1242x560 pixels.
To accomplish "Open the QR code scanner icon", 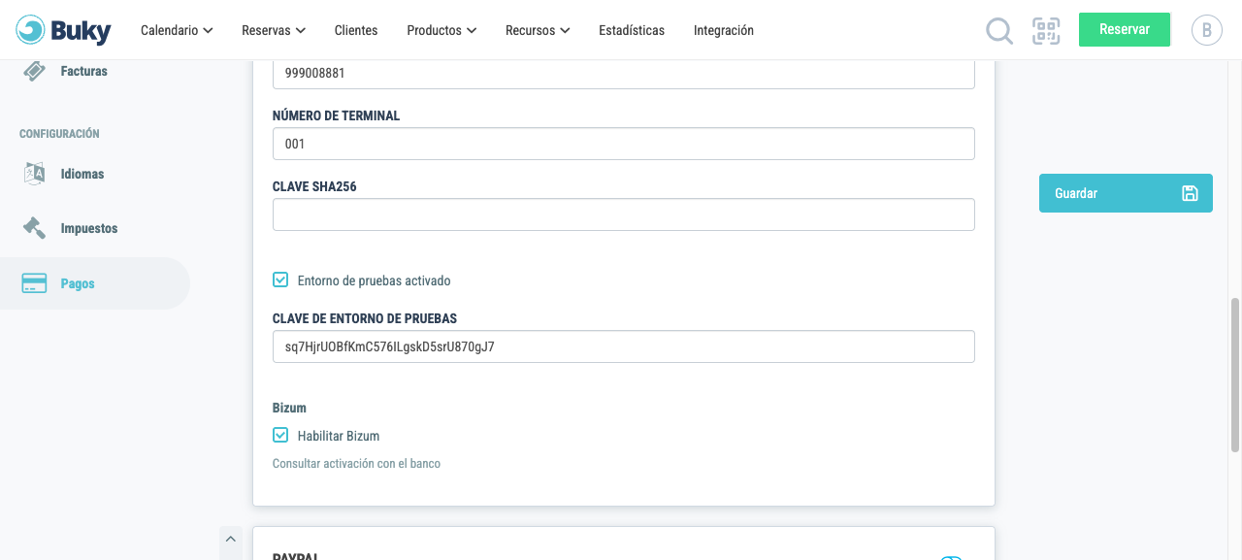I will coord(1046,31).
